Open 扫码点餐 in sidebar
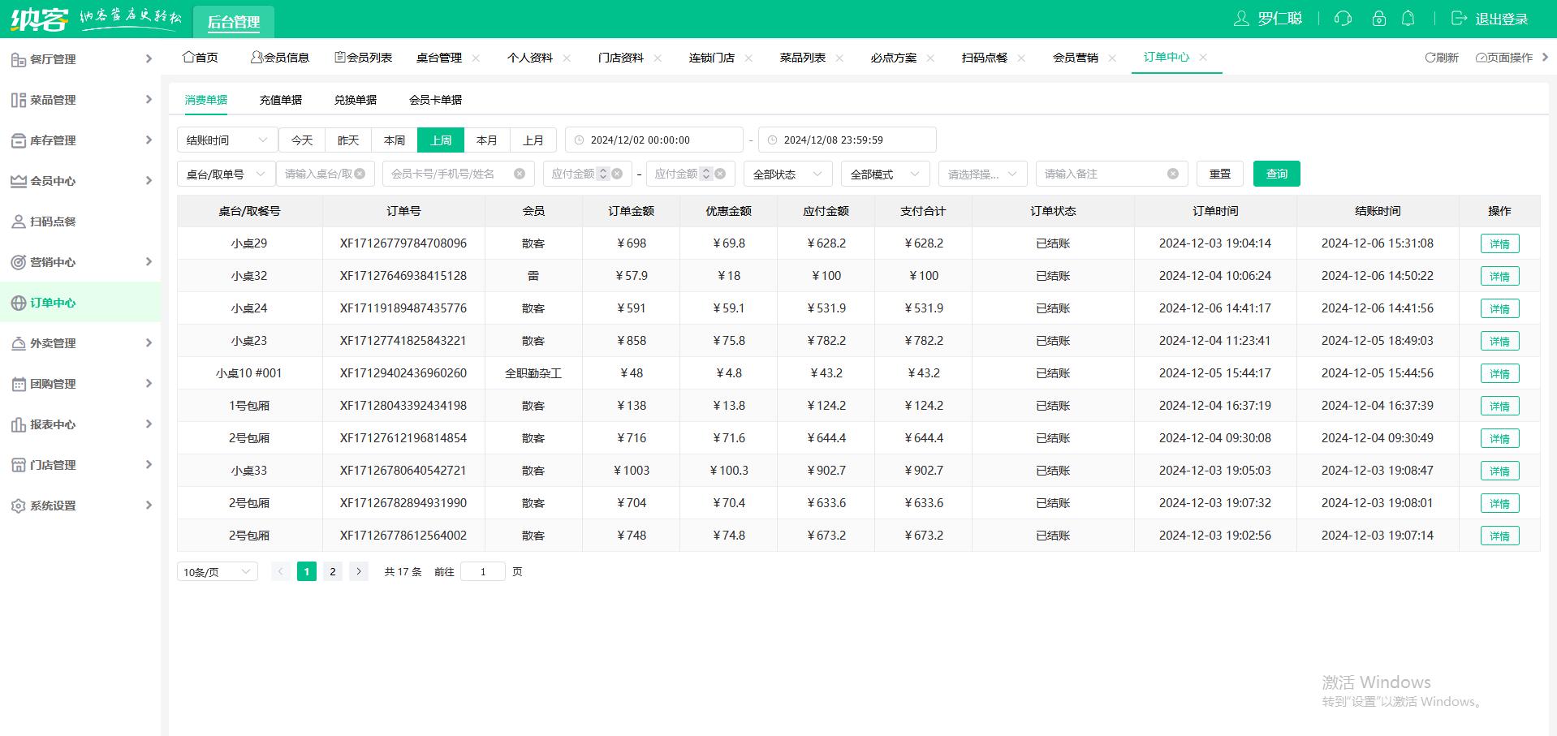This screenshot has width=1557, height=736. [80, 222]
